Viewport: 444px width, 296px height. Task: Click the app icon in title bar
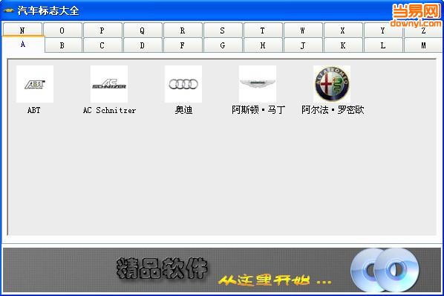coord(8,10)
